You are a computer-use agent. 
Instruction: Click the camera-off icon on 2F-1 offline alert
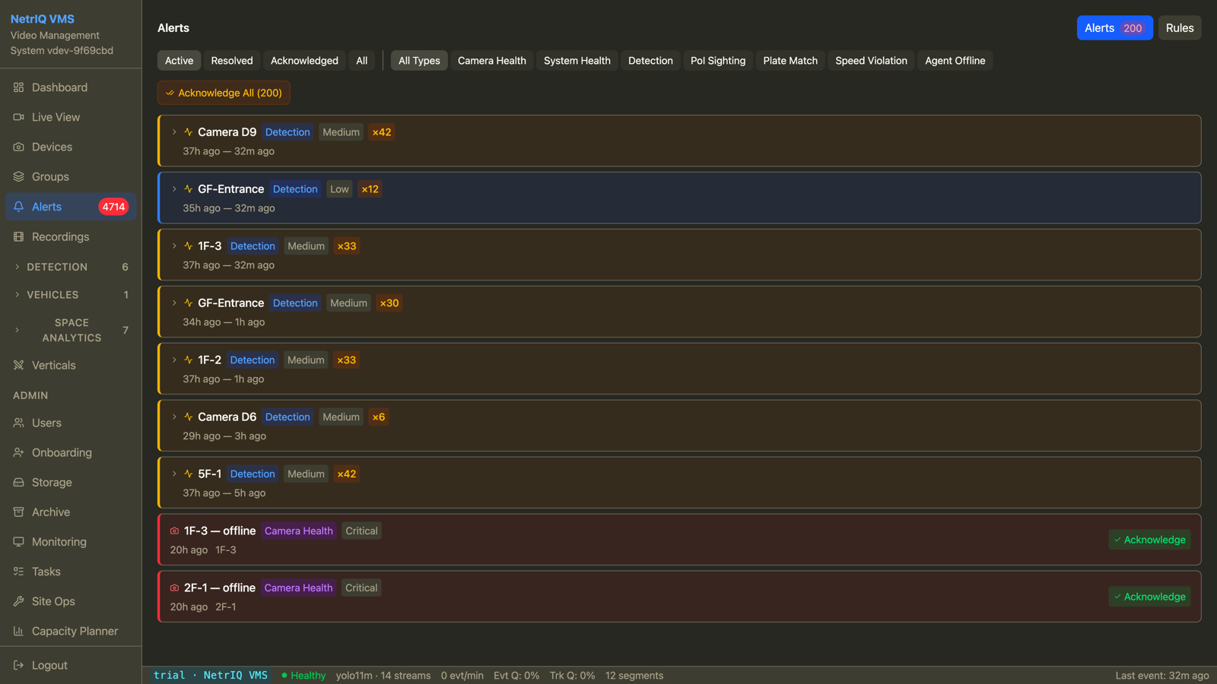pos(174,587)
